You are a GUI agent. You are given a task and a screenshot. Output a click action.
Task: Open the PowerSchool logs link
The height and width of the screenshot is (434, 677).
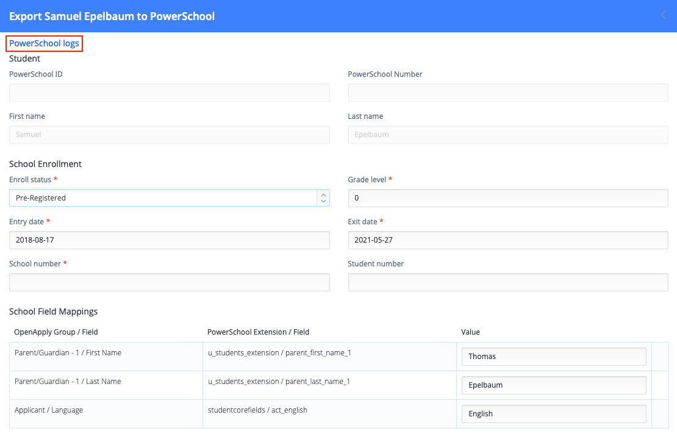44,43
